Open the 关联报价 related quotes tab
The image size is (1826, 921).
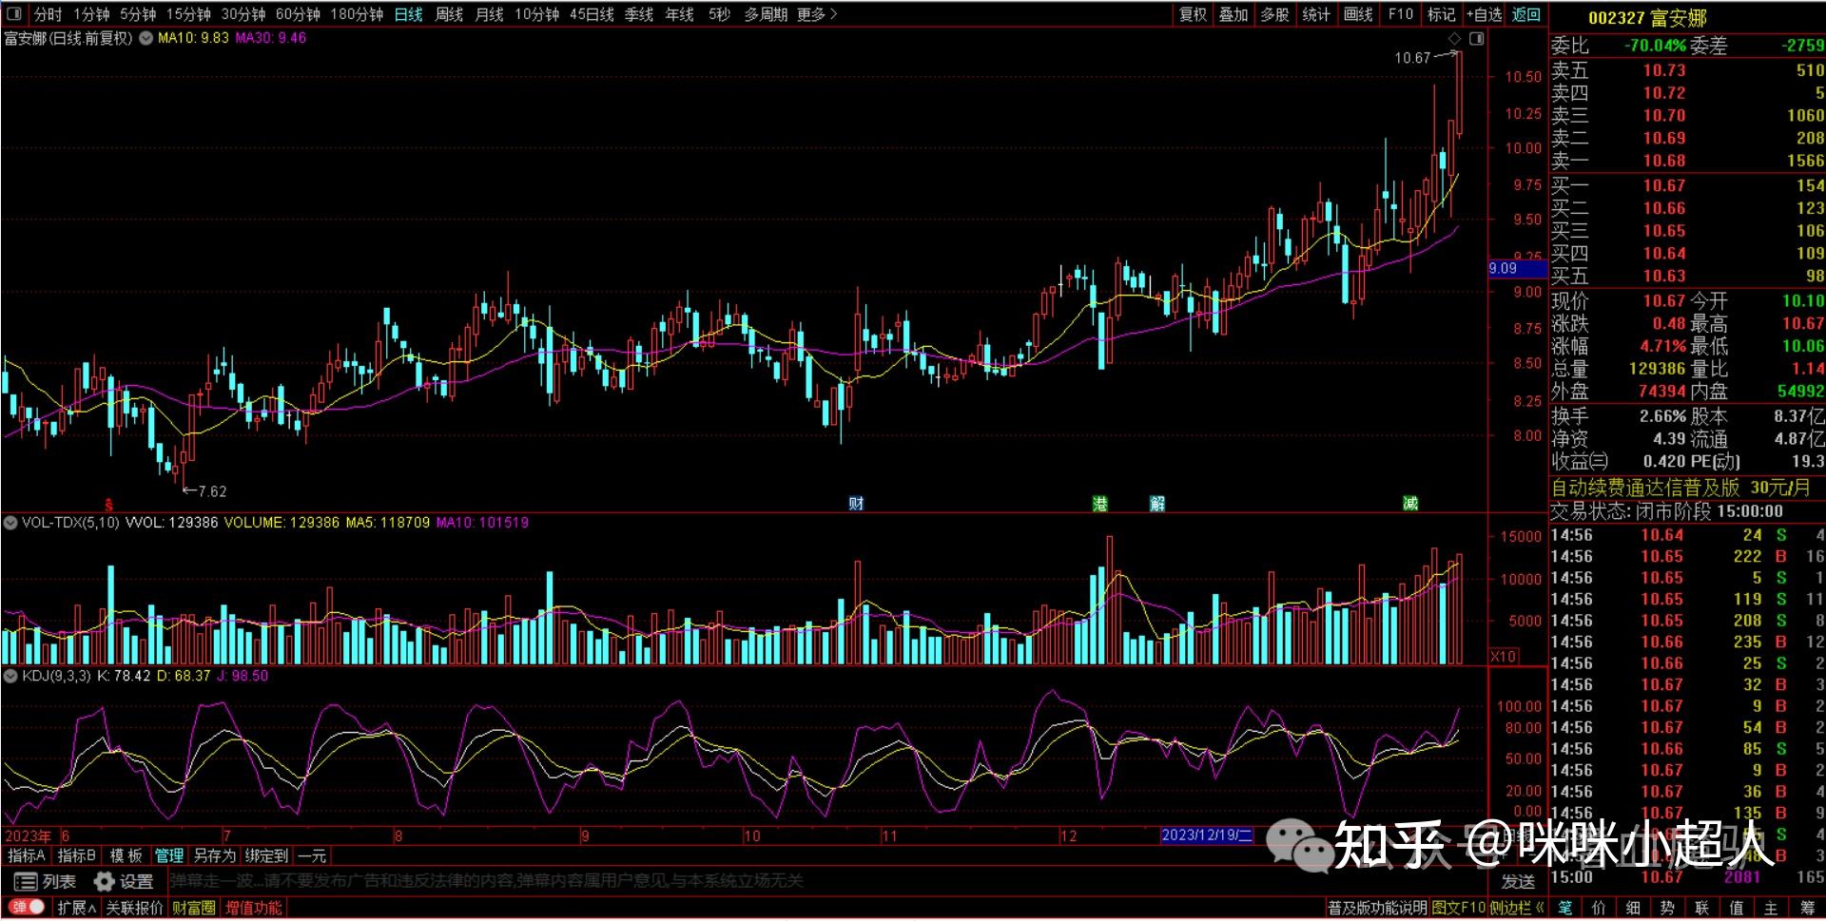click(134, 909)
